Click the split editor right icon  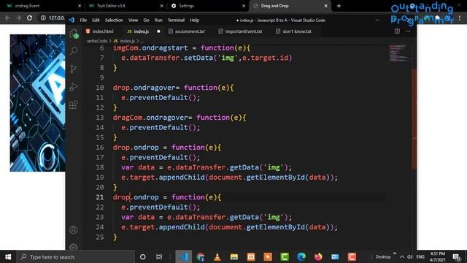(397, 31)
